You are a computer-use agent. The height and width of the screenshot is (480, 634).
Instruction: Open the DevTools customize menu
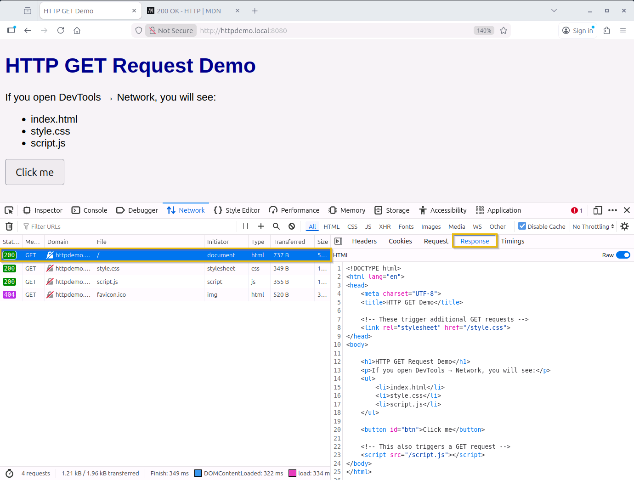pyautogui.click(x=613, y=210)
